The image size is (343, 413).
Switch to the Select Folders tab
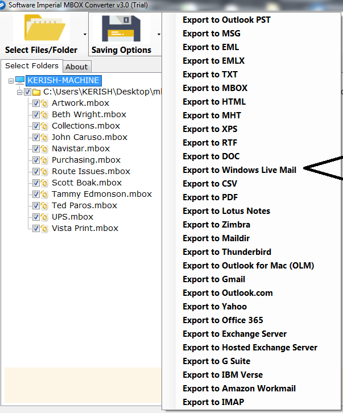pyautogui.click(x=32, y=65)
